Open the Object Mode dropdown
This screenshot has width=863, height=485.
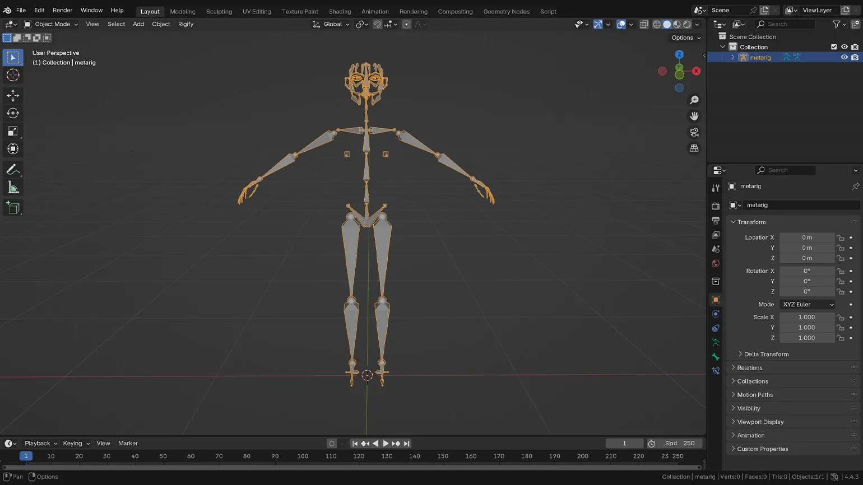tap(50, 24)
